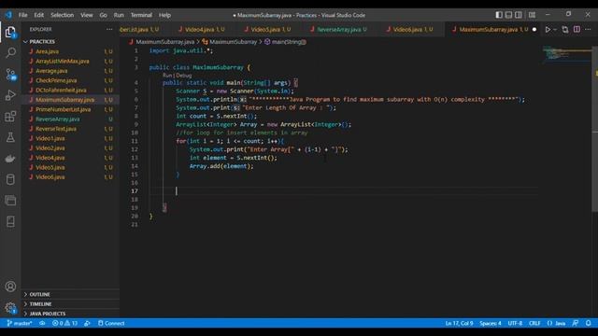Click the Debug code lens above main
This screenshot has height=336, width=598.
(184, 76)
